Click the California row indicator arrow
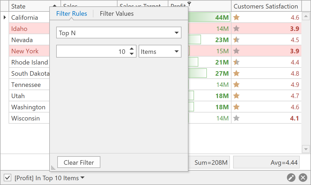This screenshot has height=185, width=311. click(5, 17)
